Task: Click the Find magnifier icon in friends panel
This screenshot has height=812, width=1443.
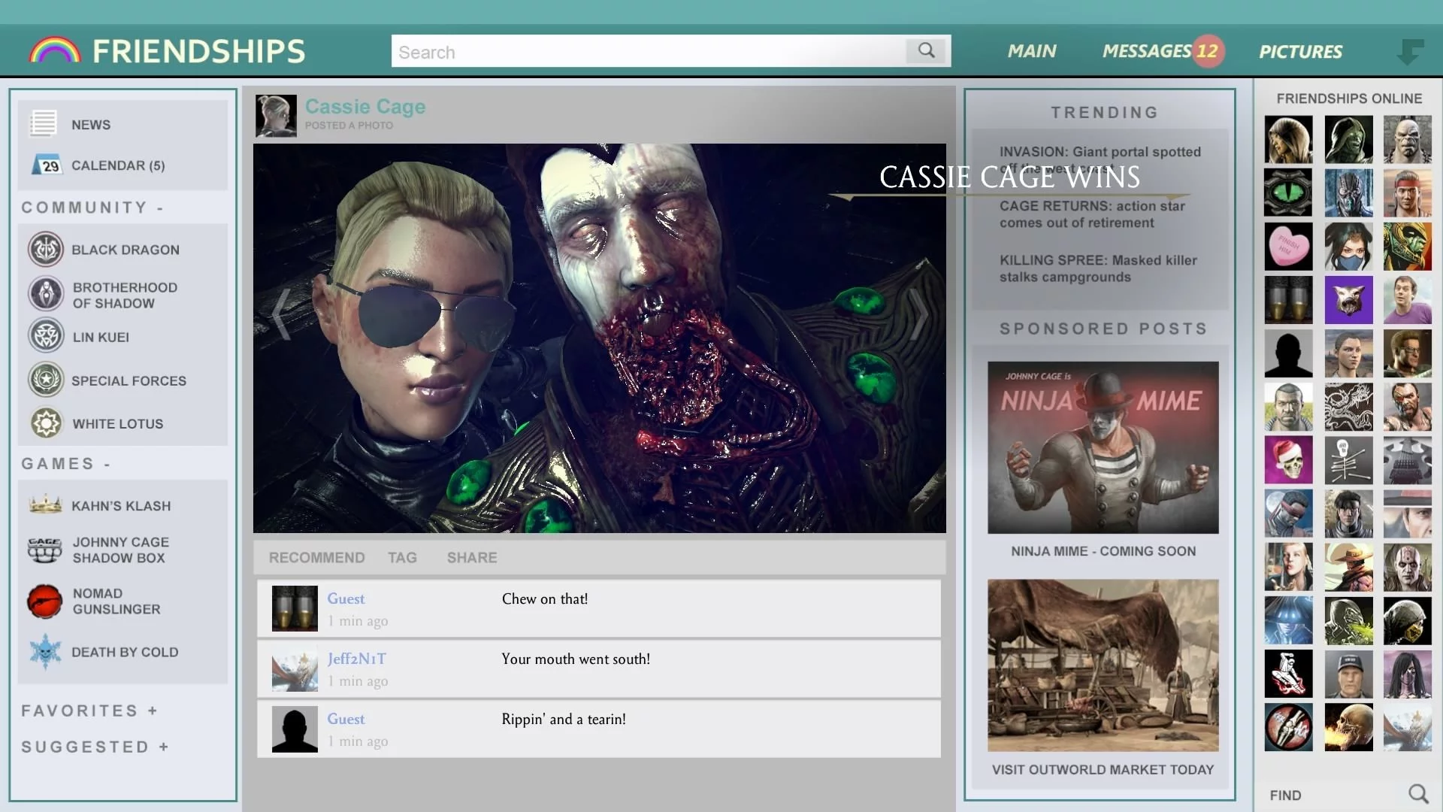Action: pyautogui.click(x=1418, y=794)
